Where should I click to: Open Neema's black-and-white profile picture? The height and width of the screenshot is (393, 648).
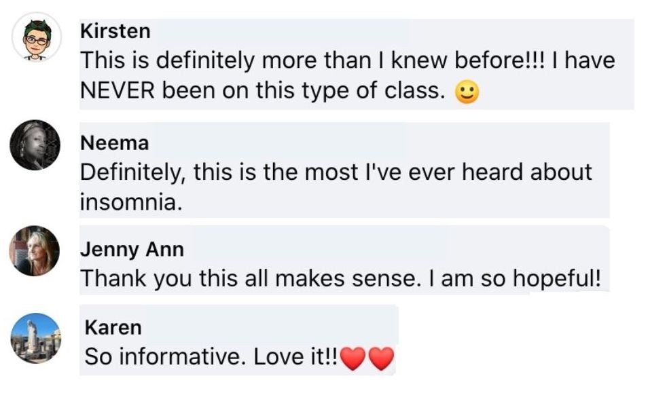[x=35, y=145]
